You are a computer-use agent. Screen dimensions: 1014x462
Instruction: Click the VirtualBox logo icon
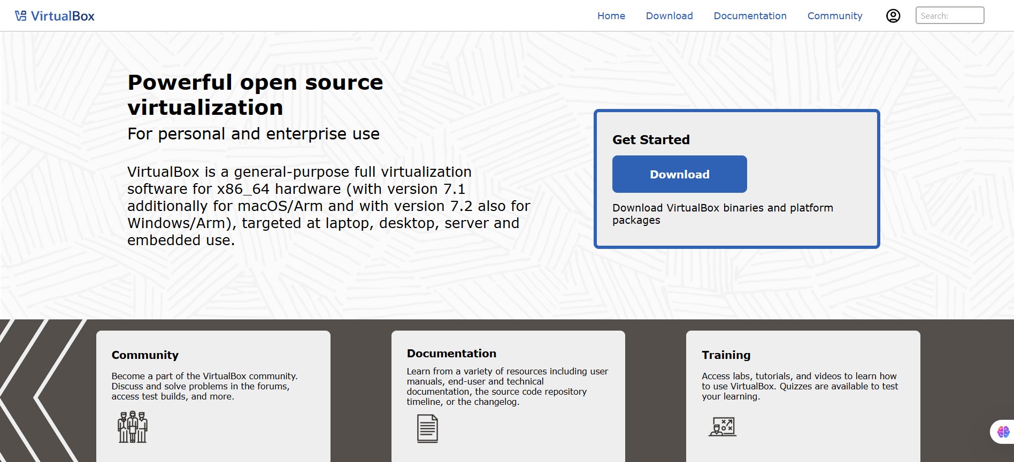(x=20, y=16)
